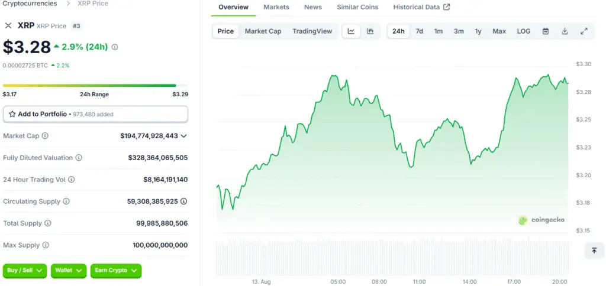Viewport: 606px width, 286px height.
Task: Expand Market Cap value chevron
Action: (x=183, y=136)
